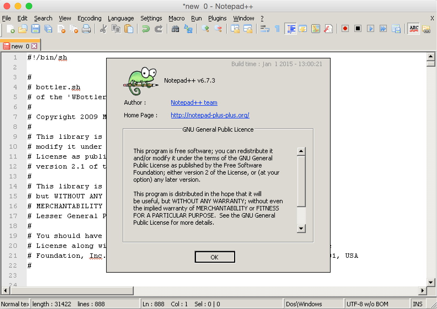Click the editor vertical scrollbar up arrow

431,57
